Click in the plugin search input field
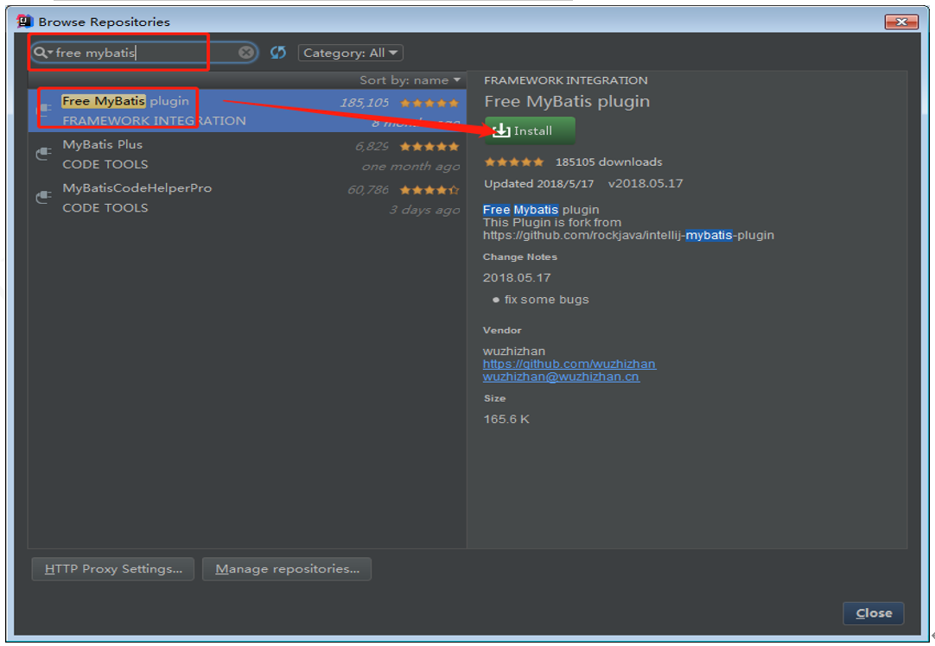The height and width of the screenshot is (646, 935). click(x=146, y=53)
